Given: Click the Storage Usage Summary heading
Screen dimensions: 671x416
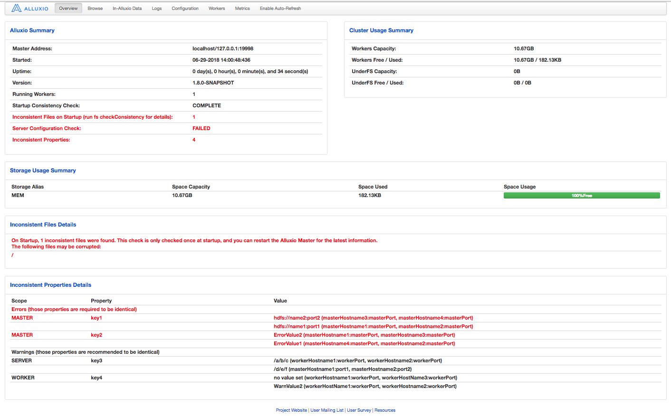Looking at the screenshot, I should 43,170.
